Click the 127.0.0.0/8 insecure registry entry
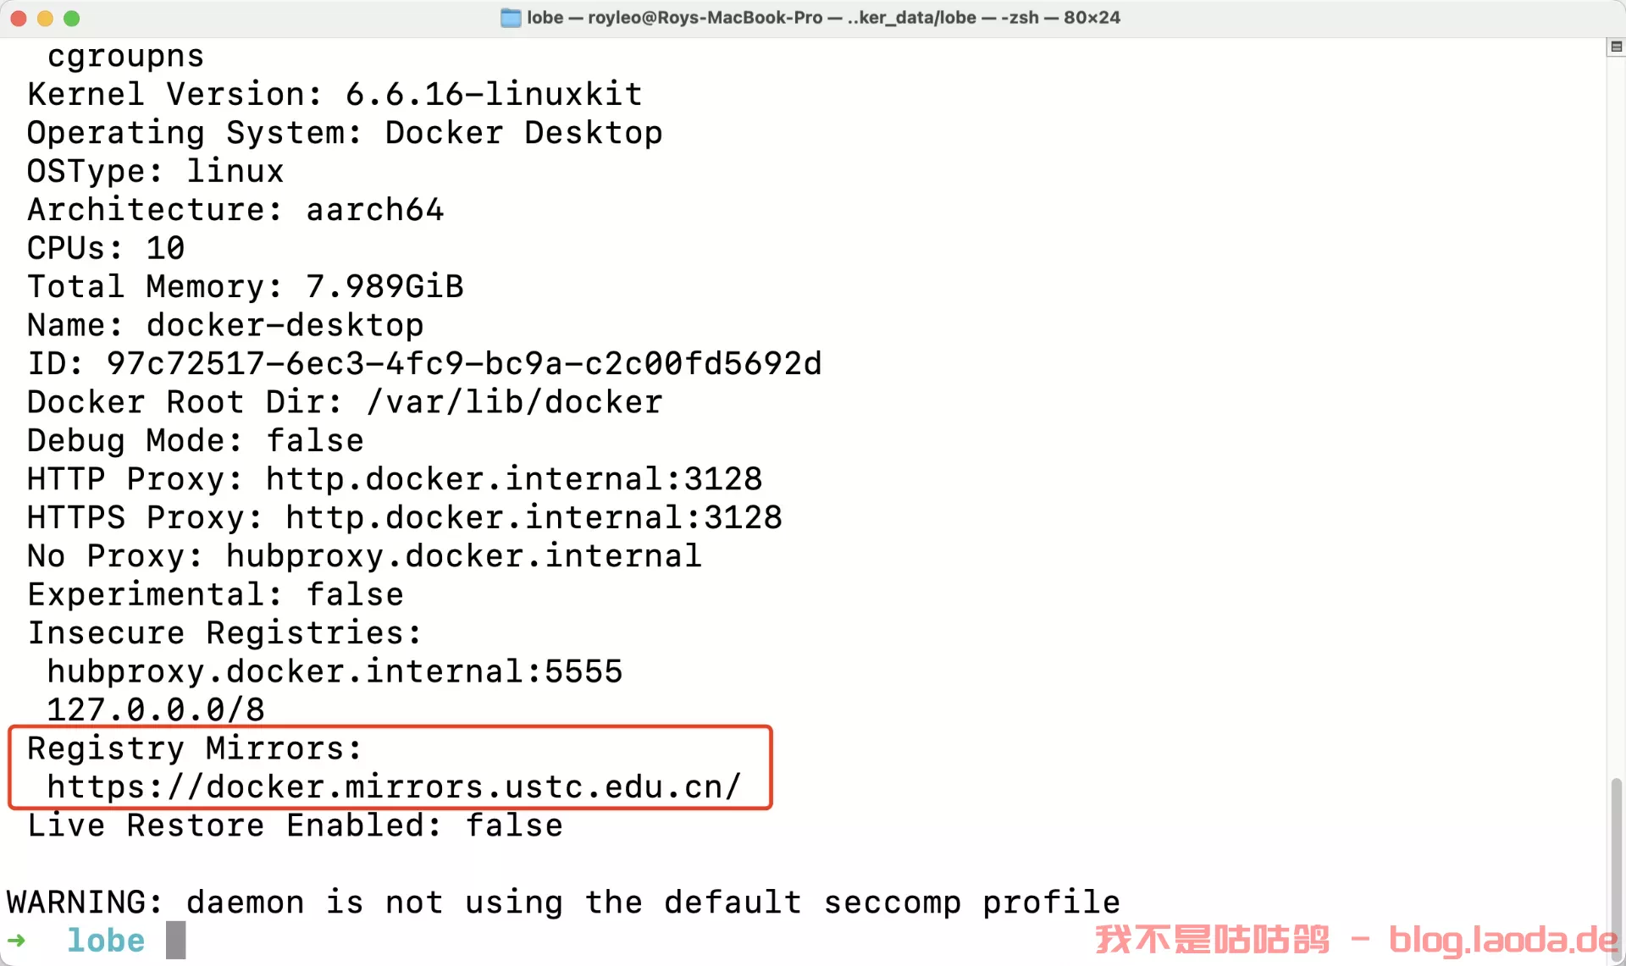1626x966 pixels. tap(156, 709)
